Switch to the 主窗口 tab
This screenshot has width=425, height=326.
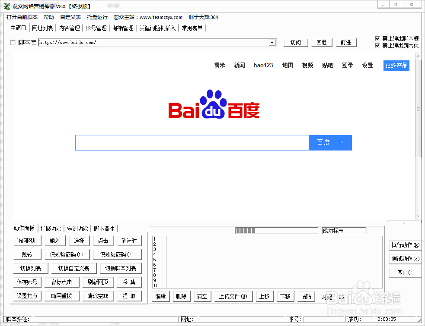click(x=19, y=28)
